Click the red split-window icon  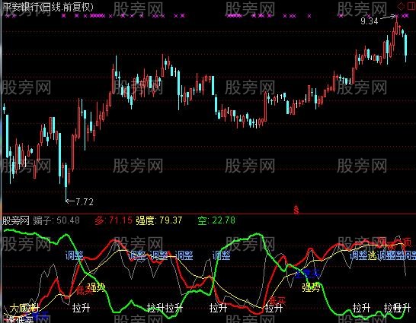point(411,6)
